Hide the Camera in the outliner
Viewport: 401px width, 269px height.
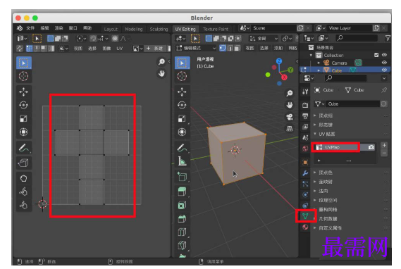pos(384,63)
